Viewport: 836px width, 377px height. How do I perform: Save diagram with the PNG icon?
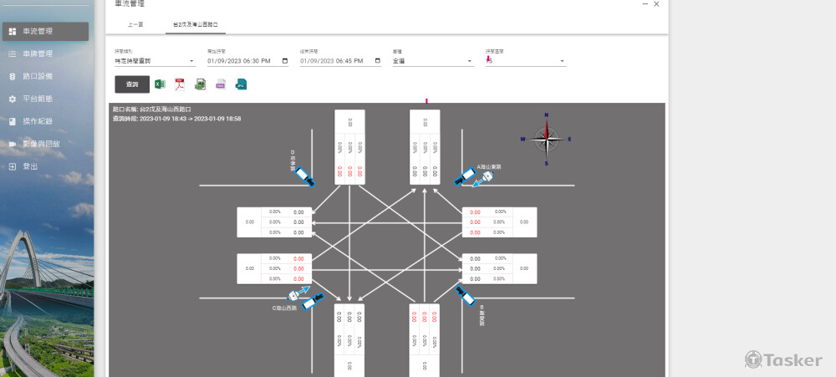tap(221, 84)
